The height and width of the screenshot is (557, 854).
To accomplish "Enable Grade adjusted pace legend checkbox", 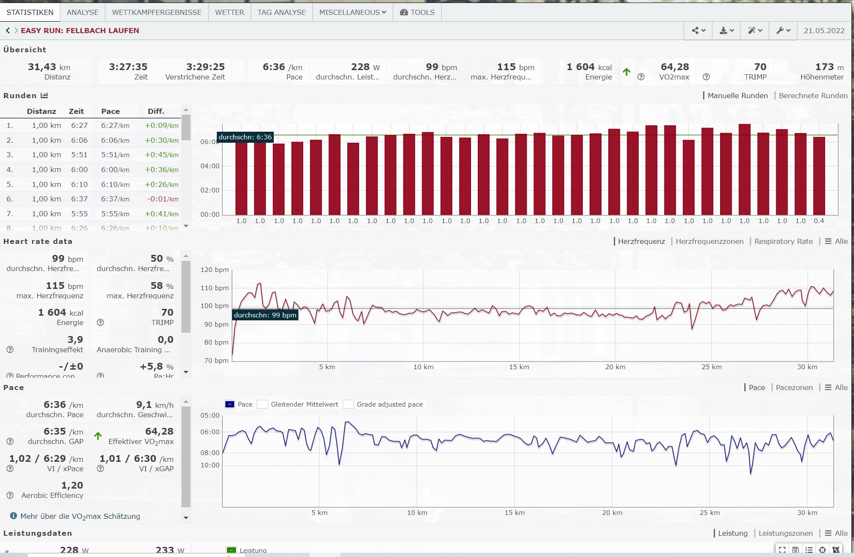I will 348,404.
